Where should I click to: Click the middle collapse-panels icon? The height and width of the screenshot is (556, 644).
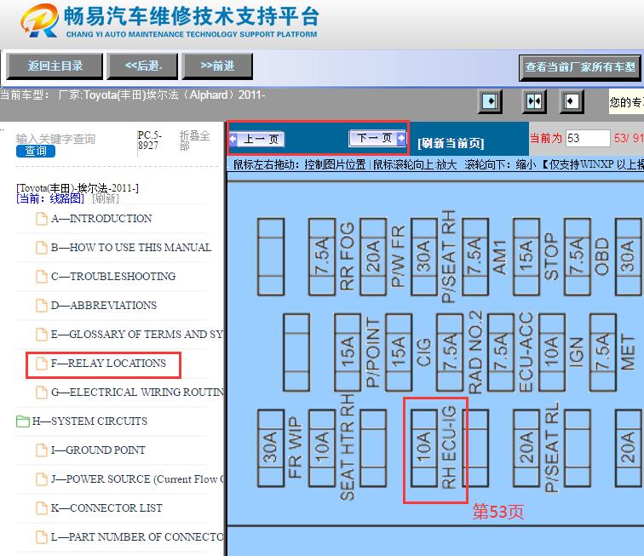click(534, 101)
